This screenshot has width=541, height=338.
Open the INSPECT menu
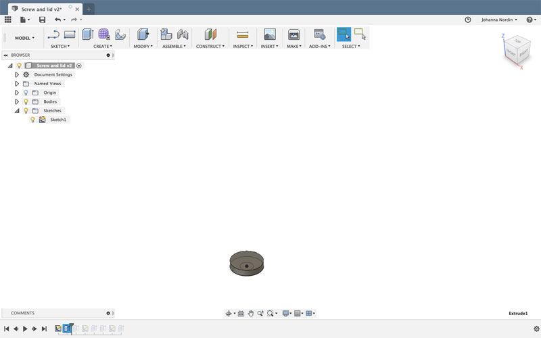(243, 46)
